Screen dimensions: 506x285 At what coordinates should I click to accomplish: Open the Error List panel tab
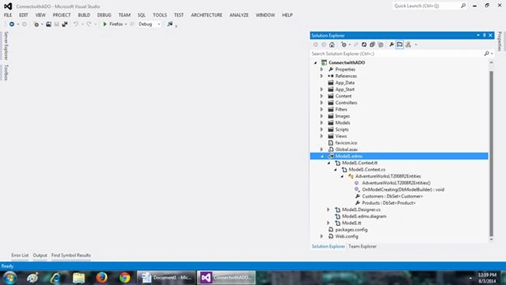(20, 255)
